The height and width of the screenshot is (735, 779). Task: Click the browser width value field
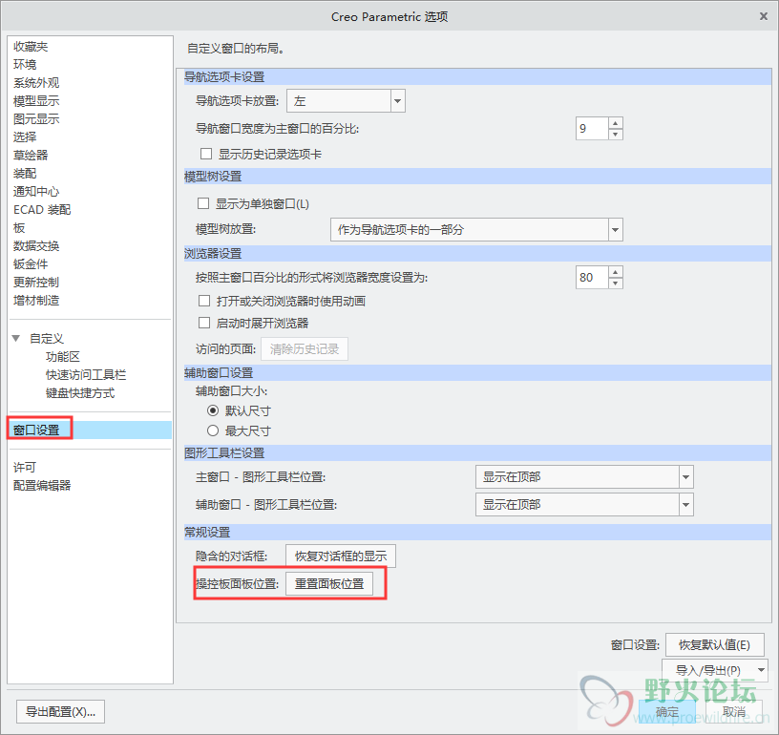591,277
